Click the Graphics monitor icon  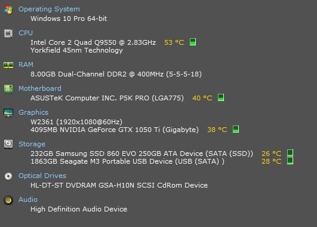coord(8,113)
